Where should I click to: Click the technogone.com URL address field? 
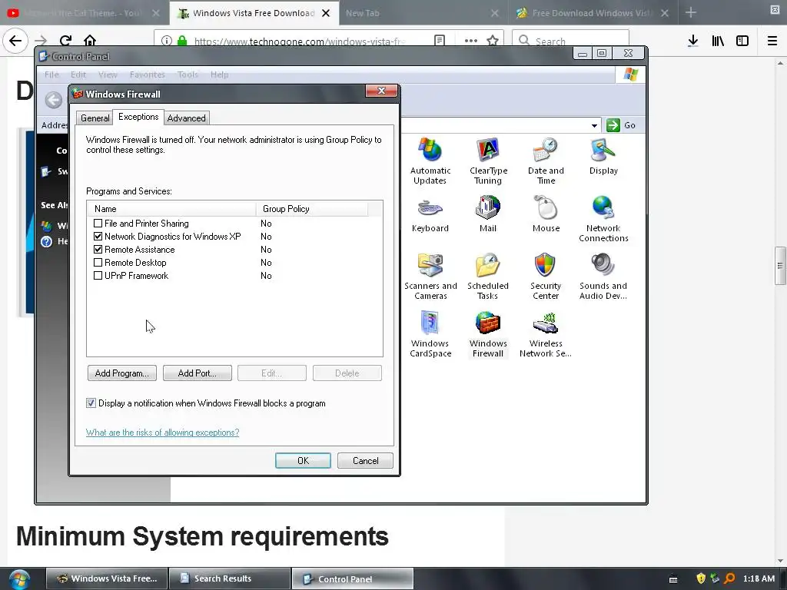(x=299, y=41)
